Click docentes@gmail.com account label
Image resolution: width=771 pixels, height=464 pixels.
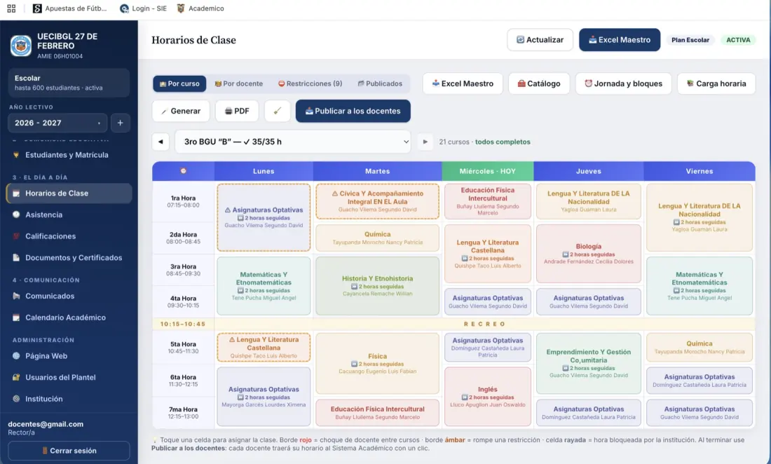(x=46, y=424)
